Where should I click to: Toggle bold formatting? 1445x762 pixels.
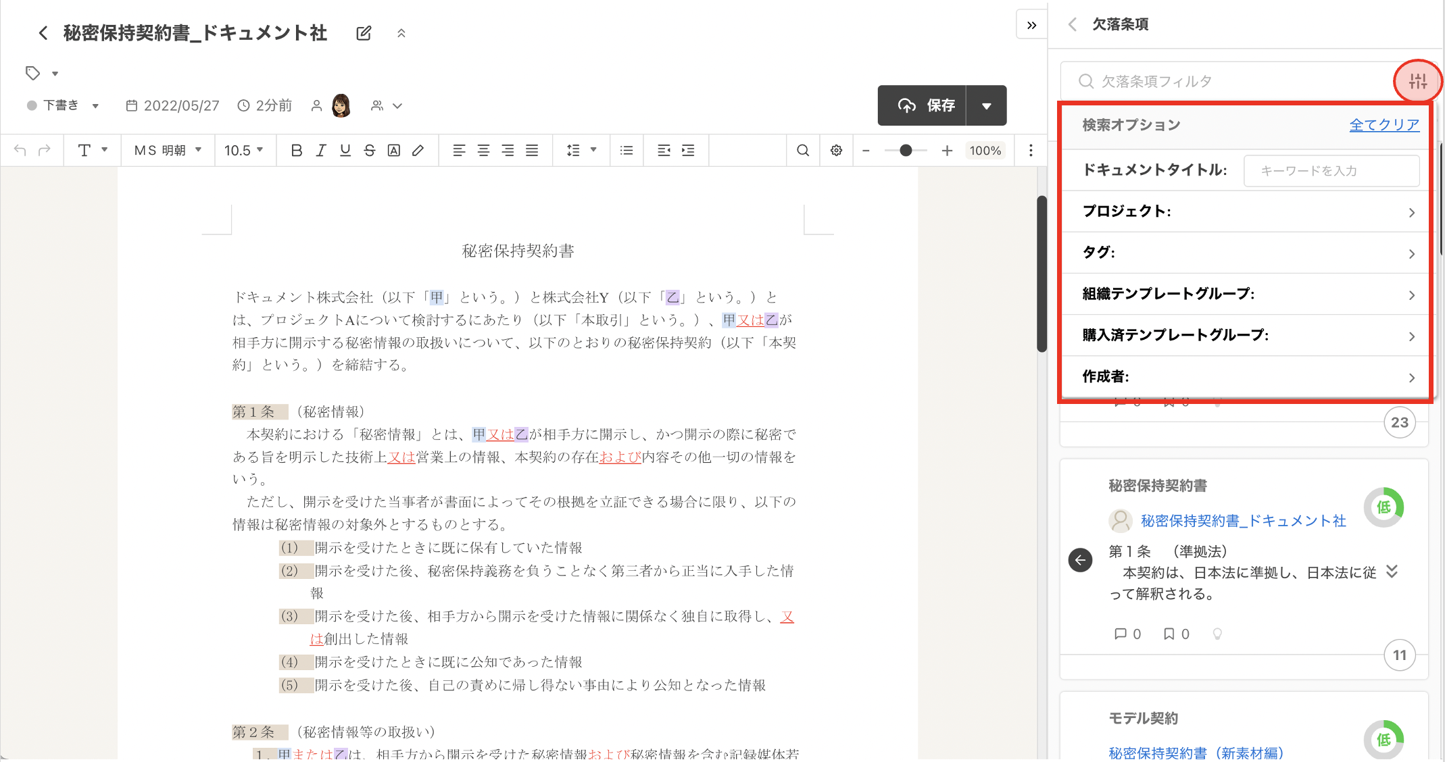coord(296,151)
